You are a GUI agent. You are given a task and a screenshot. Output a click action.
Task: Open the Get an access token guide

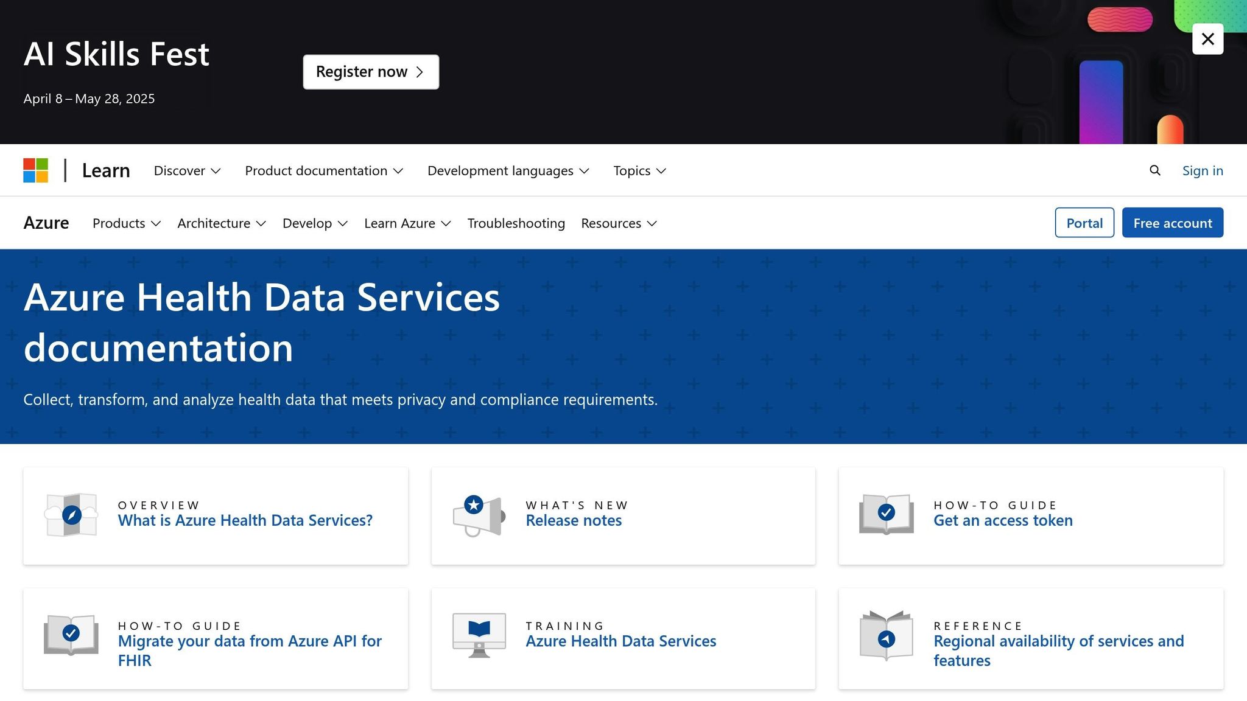(x=1003, y=520)
